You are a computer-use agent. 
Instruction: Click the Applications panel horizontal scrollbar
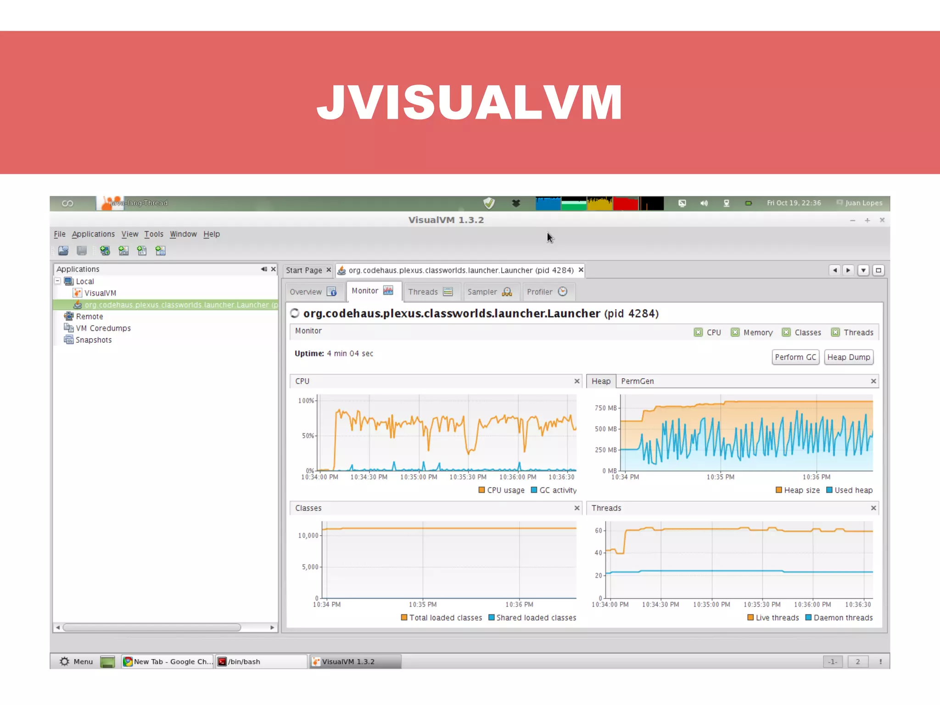pos(151,627)
